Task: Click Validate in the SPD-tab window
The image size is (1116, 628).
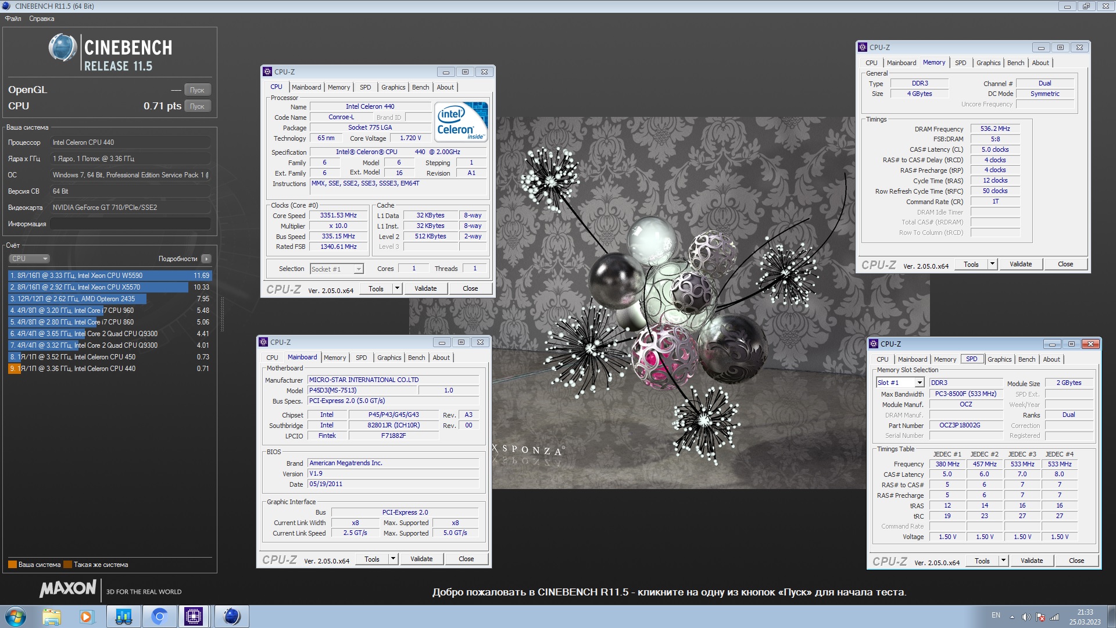Action: point(1032,561)
